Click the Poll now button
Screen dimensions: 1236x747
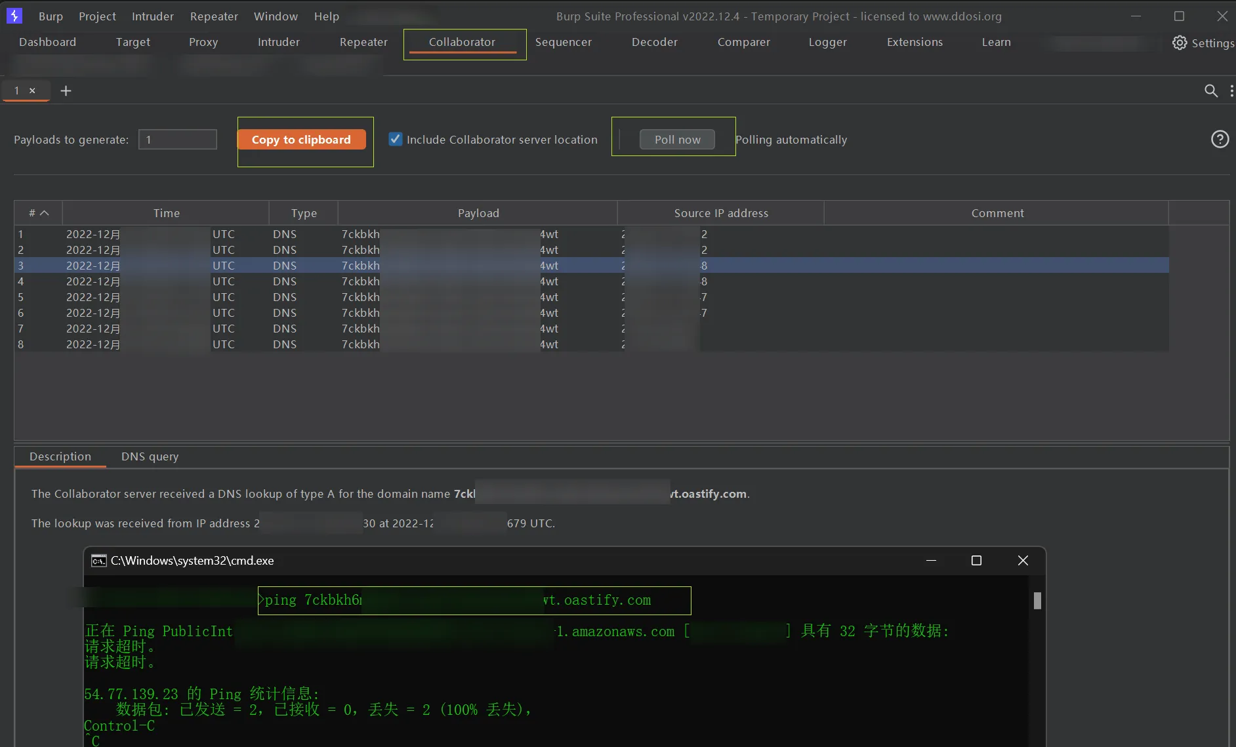pos(677,139)
